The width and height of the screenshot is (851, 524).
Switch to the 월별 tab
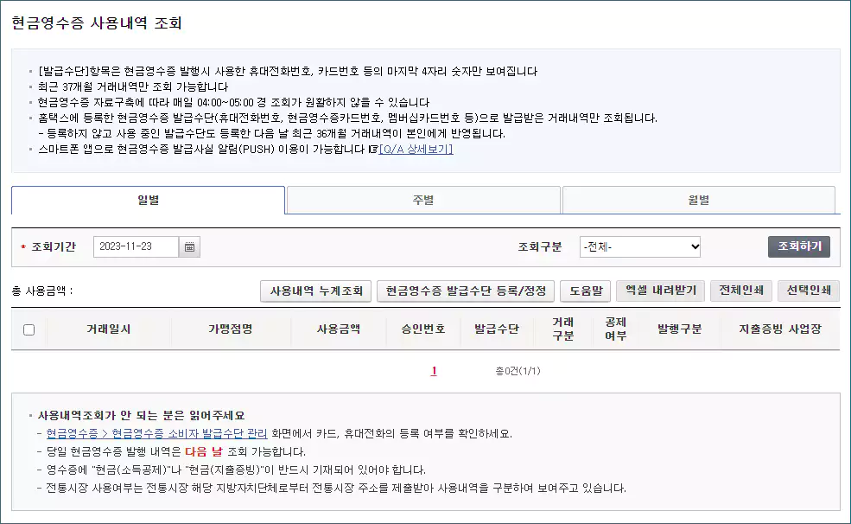pyautogui.click(x=700, y=199)
